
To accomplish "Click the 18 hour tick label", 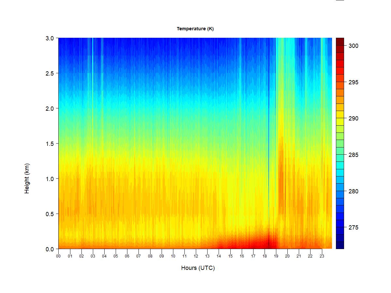I will (265, 256).
